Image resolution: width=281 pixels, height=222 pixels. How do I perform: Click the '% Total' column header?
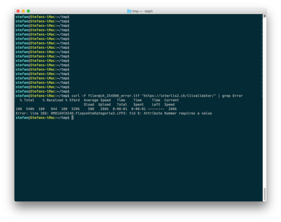[27, 100]
